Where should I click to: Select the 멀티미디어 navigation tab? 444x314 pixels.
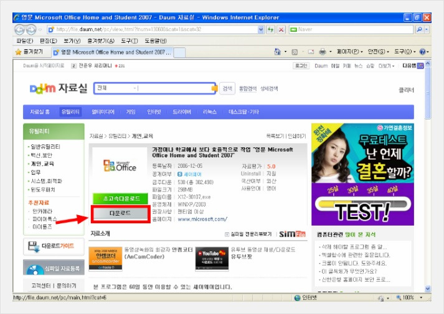pyautogui.click(x=103, y=112)
